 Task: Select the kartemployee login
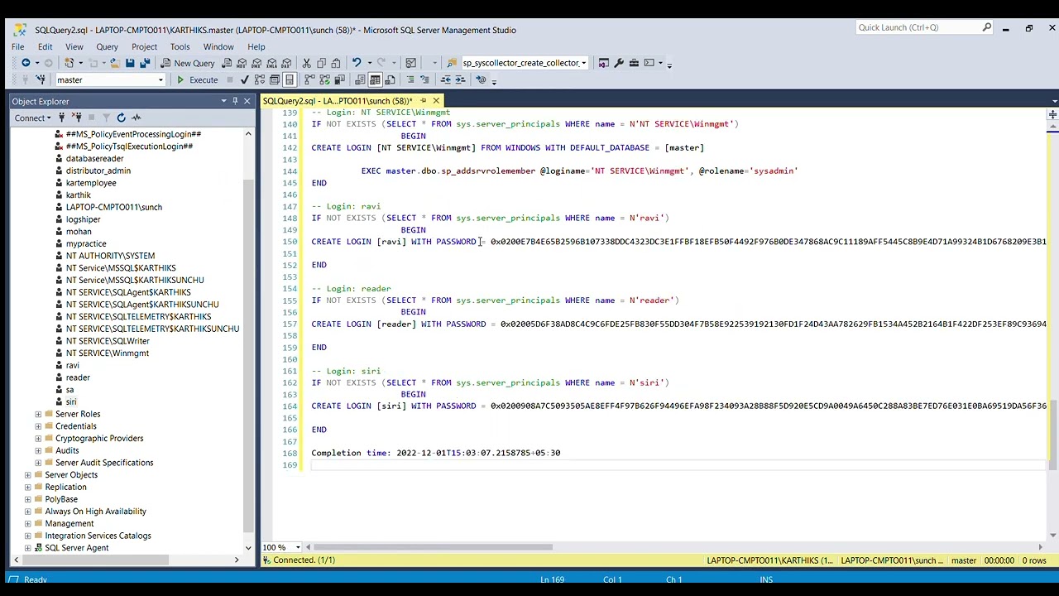(91, 183)
